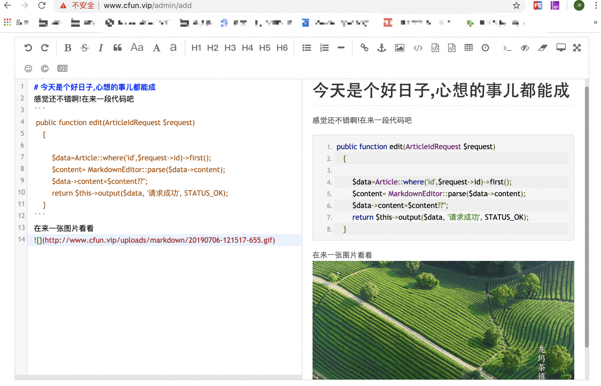Insert inline code
Viewport: 601px width, 386px height.
click(418, 48)
